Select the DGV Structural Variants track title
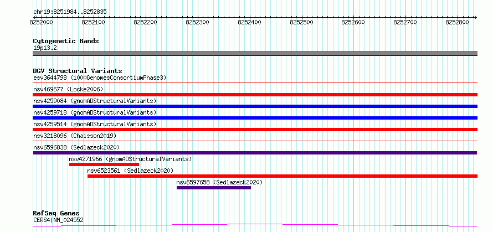This screenshot has width=493, height=232. (78, 71)
